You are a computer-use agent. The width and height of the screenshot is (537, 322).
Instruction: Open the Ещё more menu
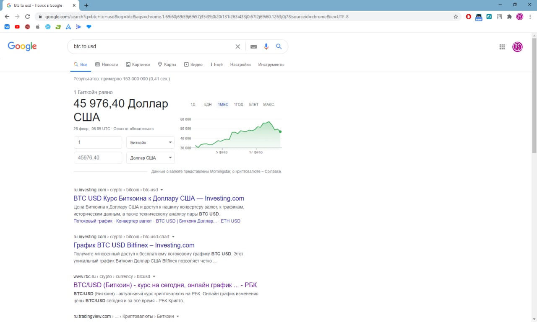click(x=216, y=64)
